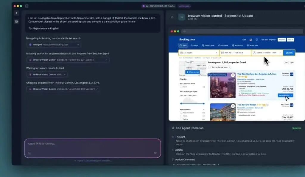Check the Parking filter
305x177 pixels.
click(181, 119)
